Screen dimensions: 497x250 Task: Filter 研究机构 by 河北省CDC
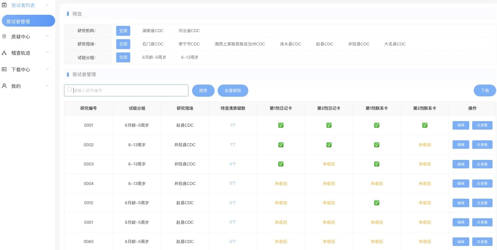click(189, 31)
